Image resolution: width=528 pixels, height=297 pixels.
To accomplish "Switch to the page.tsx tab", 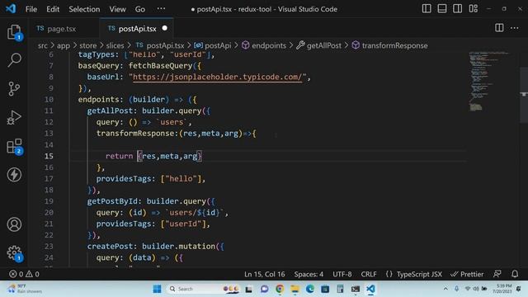I will (62, 29).
